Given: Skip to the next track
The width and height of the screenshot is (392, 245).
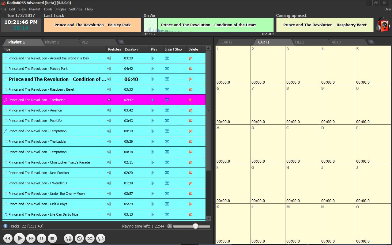Looking at the screenshot, I should tap(30, 238).
